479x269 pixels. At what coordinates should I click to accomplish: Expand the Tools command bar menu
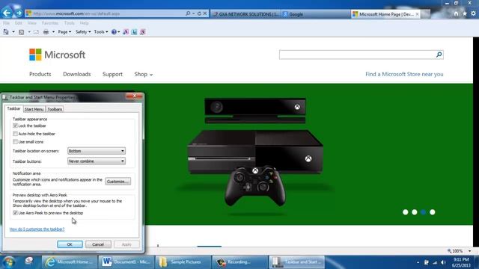pyautogui.click(x=101, y=31)
